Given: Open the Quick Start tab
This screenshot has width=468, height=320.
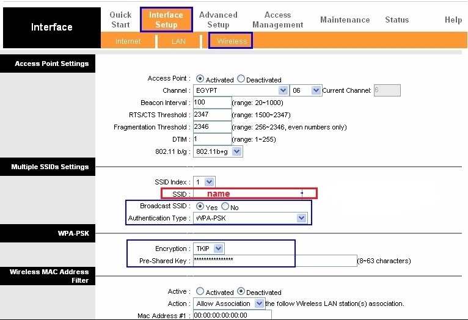Looking at the screenshot, I should click(120, 20).
